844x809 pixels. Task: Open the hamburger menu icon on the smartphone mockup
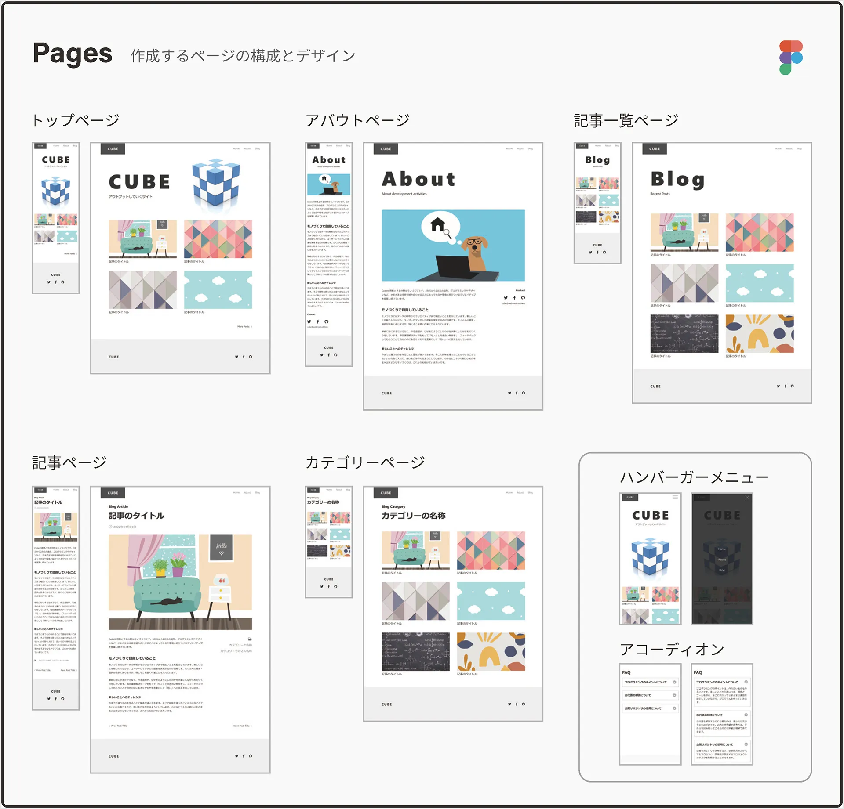tap(676, 497)
